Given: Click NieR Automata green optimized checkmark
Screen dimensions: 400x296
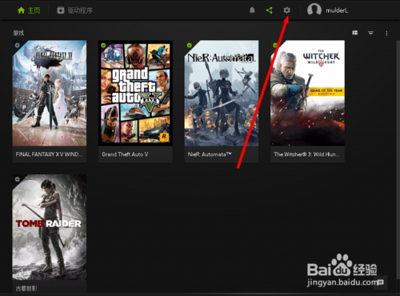Looking at the screenshot, I should point(190,45).
